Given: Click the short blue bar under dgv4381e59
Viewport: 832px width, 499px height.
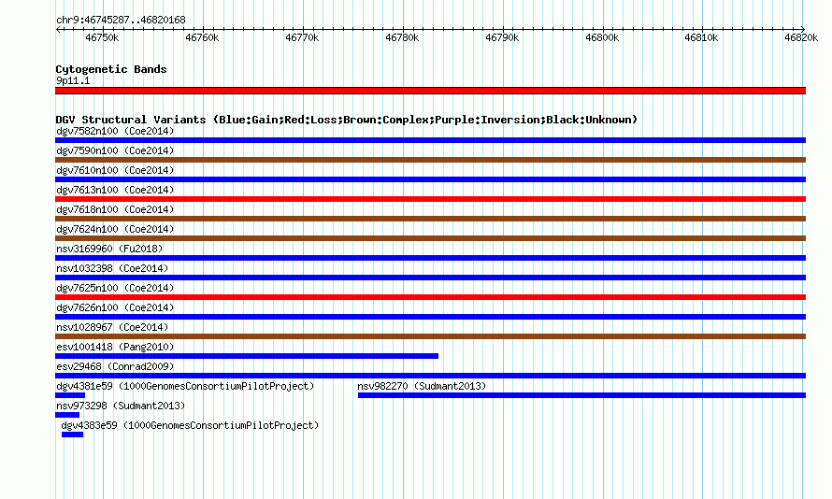Looking at the screenshot, I should pos(70,395).
